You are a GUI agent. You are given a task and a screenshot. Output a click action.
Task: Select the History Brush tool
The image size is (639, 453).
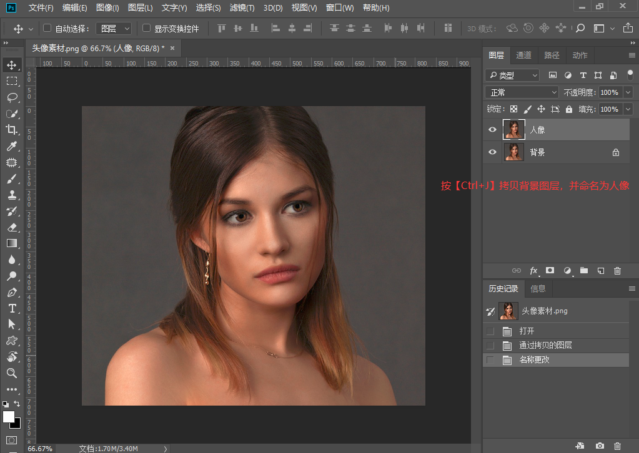[x=12, y=211]
